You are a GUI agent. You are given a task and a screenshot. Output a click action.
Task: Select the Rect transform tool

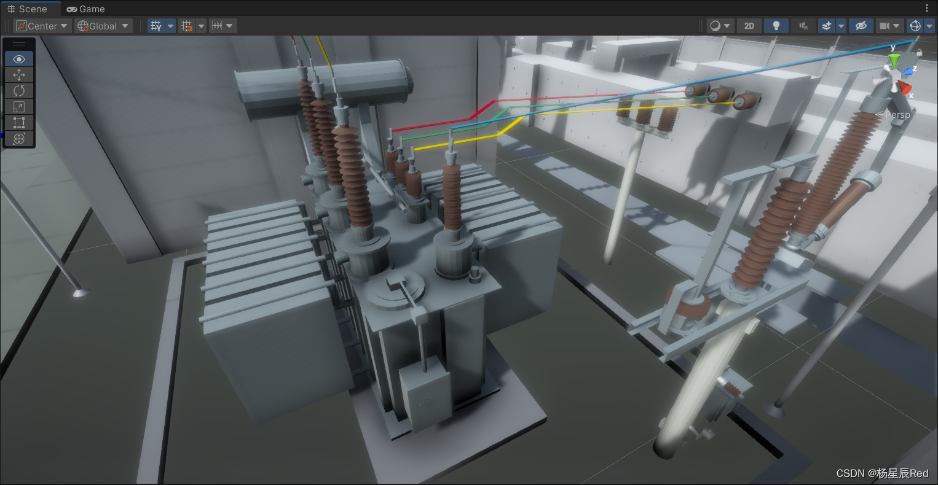(19, 123)
